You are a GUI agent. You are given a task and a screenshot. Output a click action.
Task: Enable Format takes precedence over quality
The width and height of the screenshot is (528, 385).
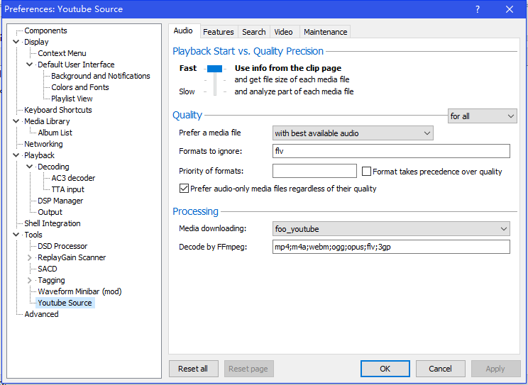(367, 172)
